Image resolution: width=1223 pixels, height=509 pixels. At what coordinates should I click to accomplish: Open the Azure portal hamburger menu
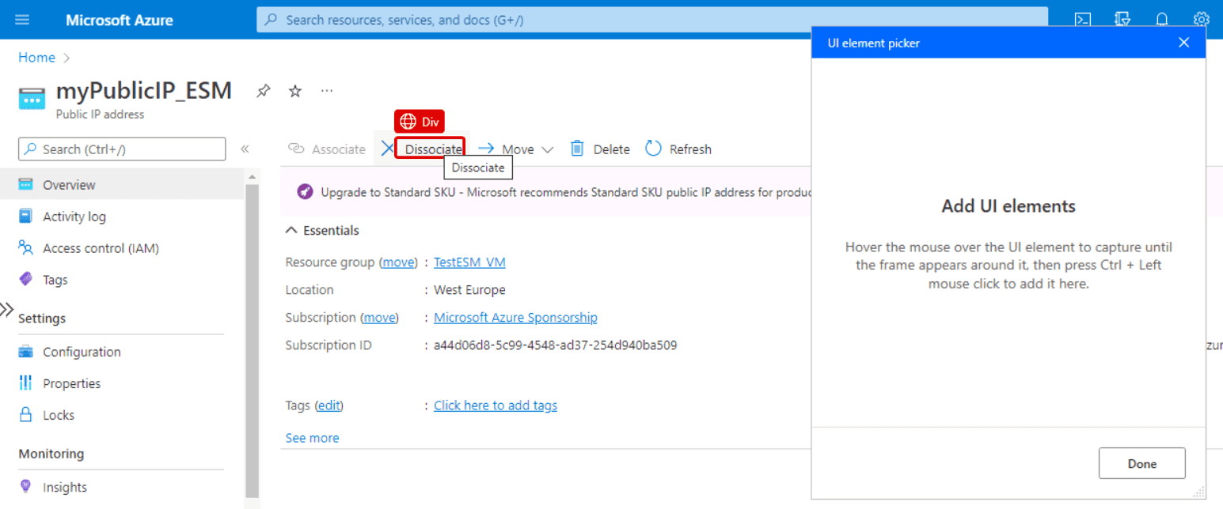point(22,20)
